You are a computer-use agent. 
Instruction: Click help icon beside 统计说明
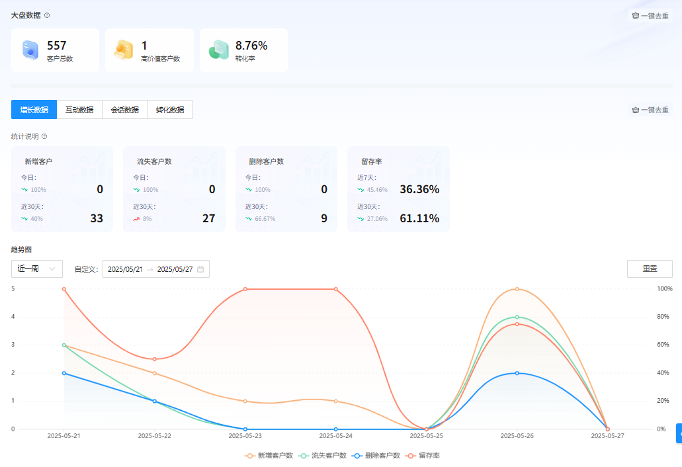click(44, 136)
